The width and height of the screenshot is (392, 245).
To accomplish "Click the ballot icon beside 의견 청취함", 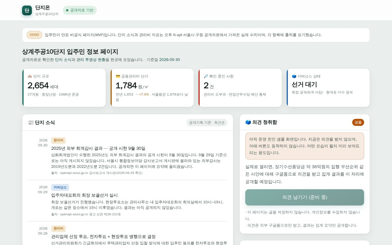I will click(248, 122).
